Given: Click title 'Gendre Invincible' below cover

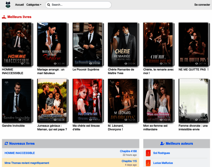Looking at the screenshot, I should (x=13, y=126).
